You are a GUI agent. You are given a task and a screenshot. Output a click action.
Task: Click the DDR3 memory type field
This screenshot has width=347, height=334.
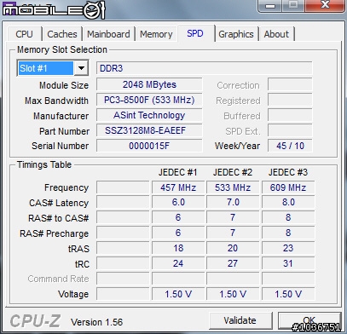pos(205,68)
